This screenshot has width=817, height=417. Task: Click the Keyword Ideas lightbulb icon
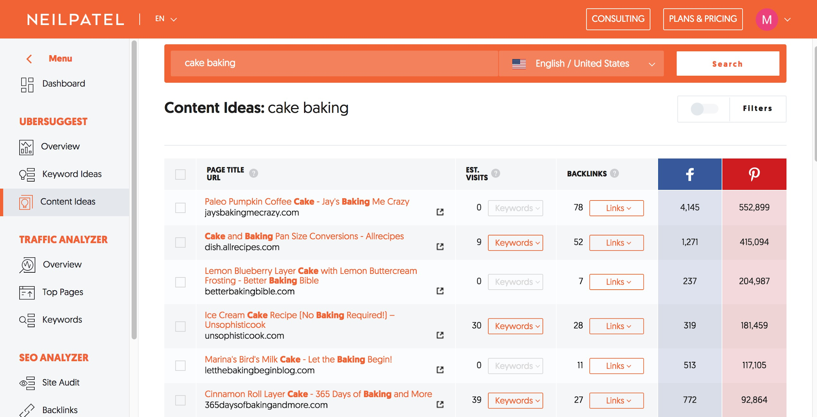tap(27, 175)
